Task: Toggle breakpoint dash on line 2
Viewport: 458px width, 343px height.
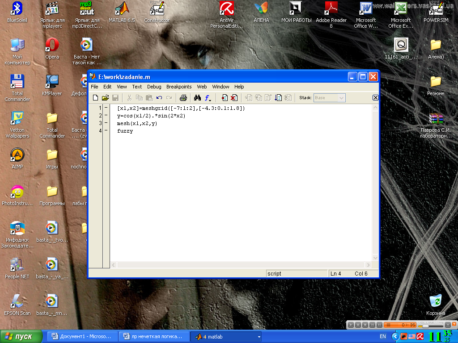Action: point(106,116)
